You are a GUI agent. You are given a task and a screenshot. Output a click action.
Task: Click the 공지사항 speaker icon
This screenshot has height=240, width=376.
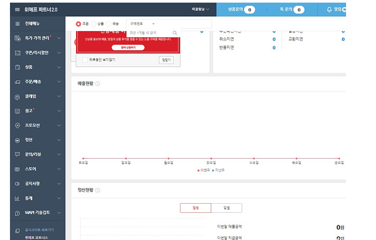pos(17,184)
